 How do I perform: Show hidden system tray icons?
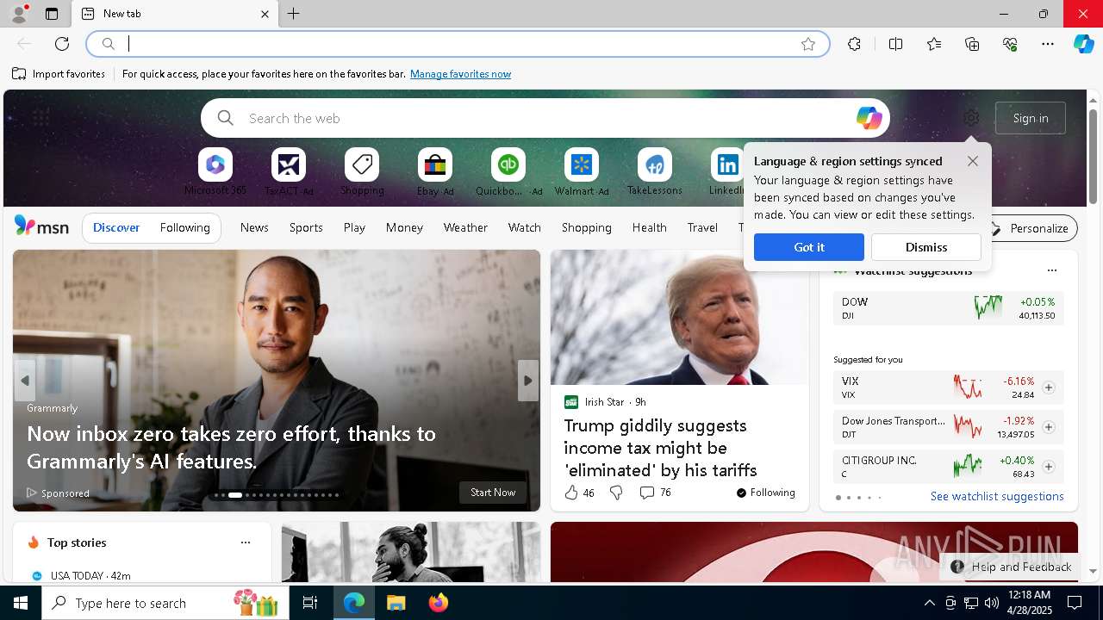[x=929, y=603]
